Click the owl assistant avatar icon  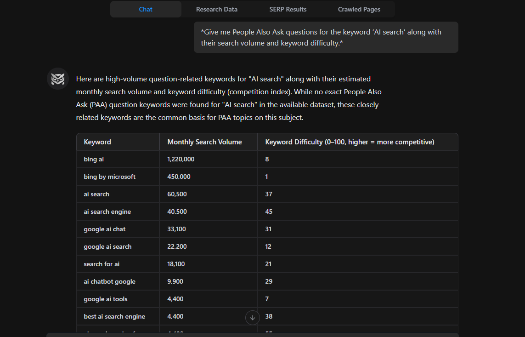pyautogui.click(x=57, y=79)
